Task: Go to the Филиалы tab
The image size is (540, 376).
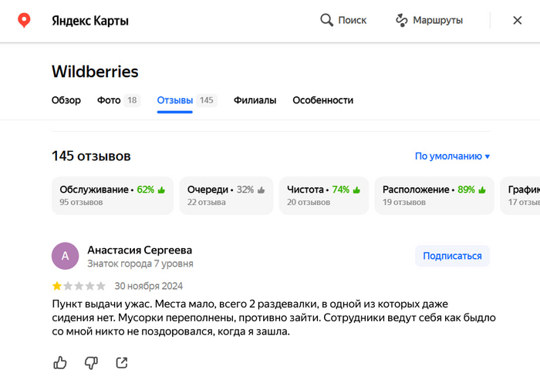Action: (x=255, y=100)
